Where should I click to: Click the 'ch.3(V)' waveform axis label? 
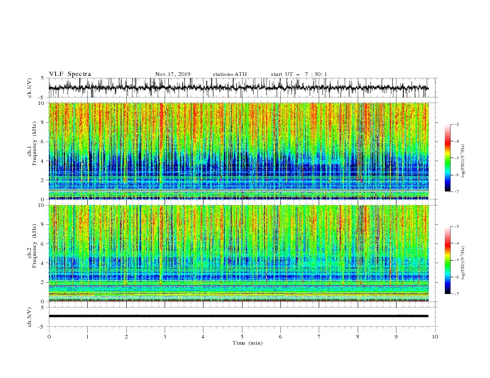tap(30, 317)
